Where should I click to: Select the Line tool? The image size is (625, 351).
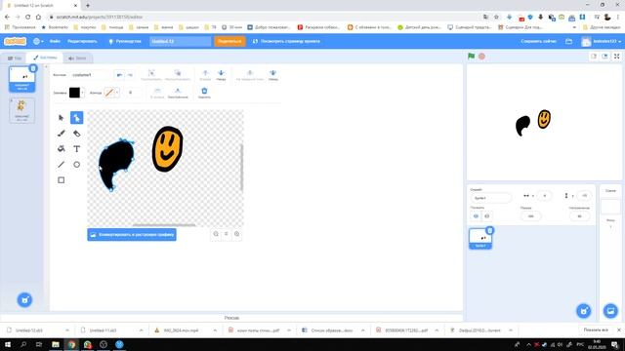pyautogui.click(x=61, y=165)
